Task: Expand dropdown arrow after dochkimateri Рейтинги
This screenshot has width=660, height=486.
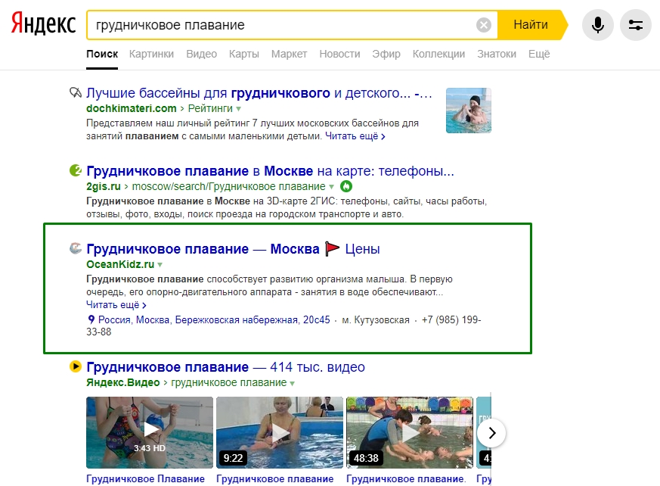Action: (239, 109)
